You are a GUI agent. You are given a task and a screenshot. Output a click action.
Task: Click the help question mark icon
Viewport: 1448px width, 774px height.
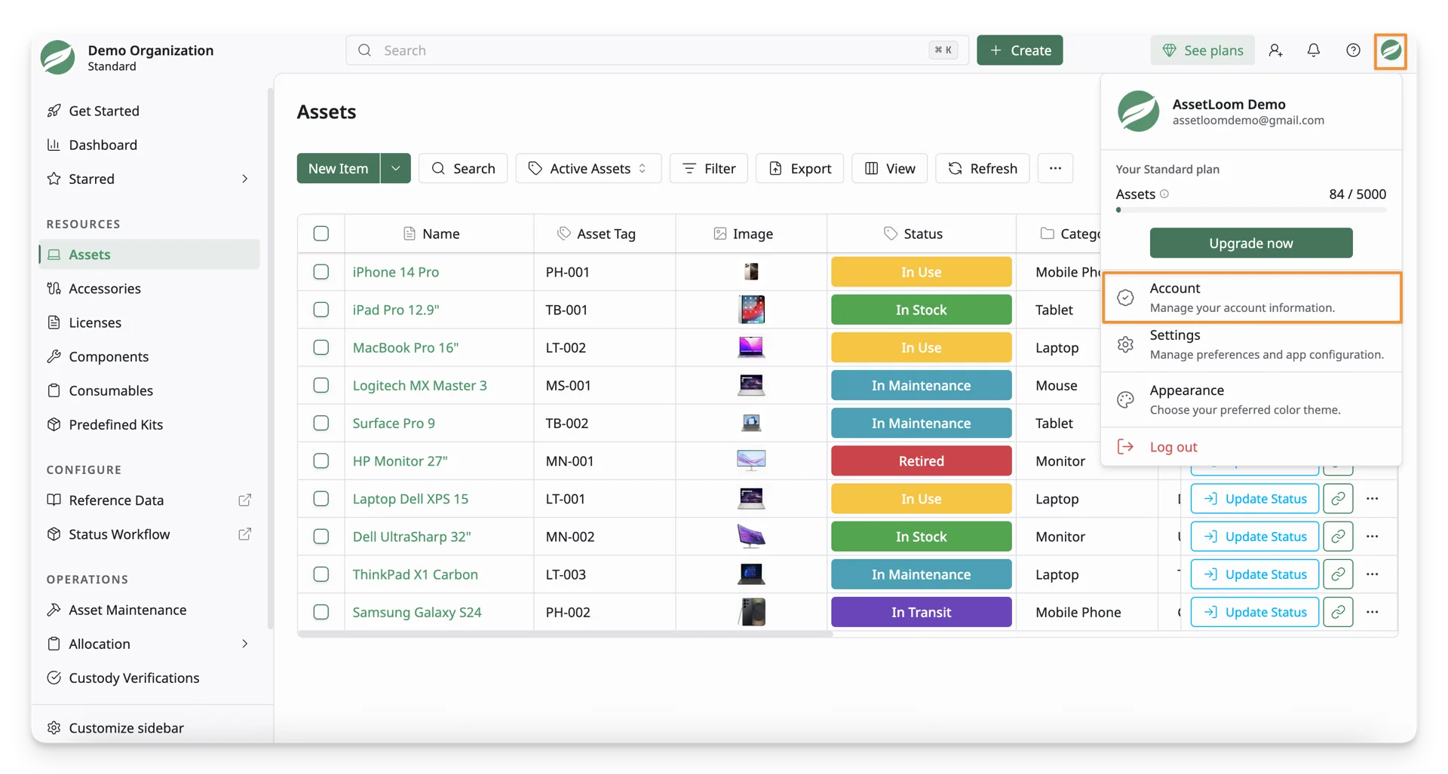coord(1353,50)
